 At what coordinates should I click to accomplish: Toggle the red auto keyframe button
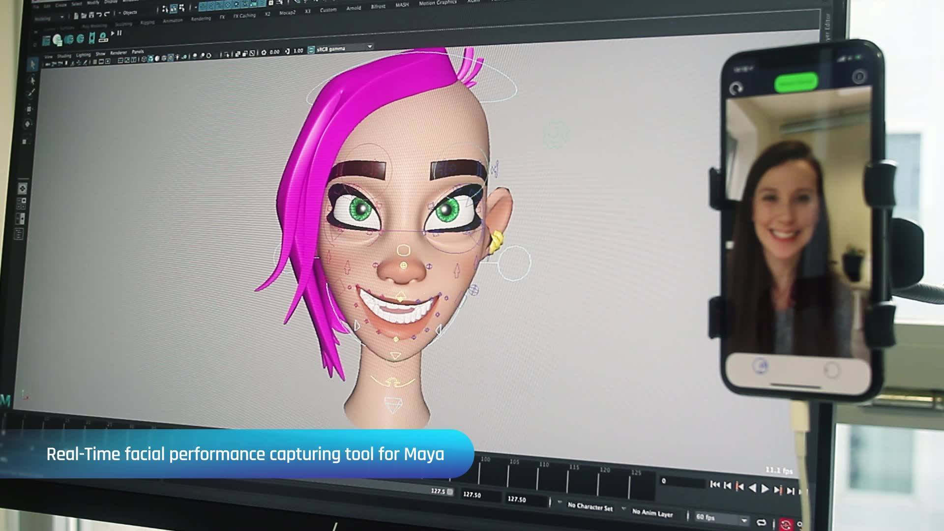click(786, 525)
